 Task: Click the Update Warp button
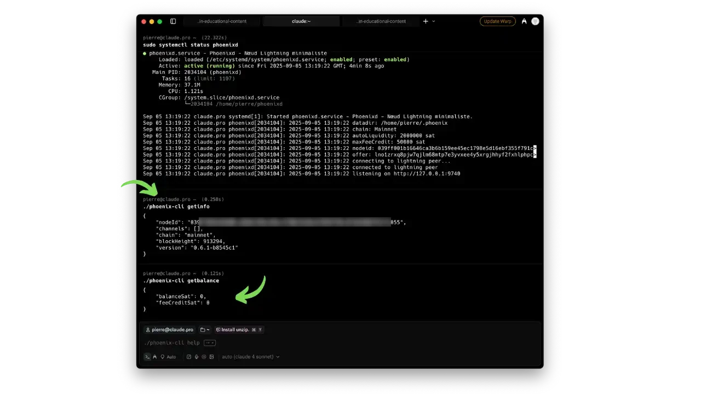coord(497,21)
